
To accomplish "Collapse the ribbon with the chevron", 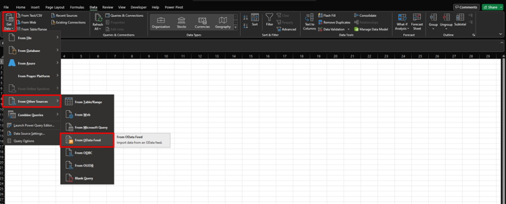I will (x=501, y=34).
